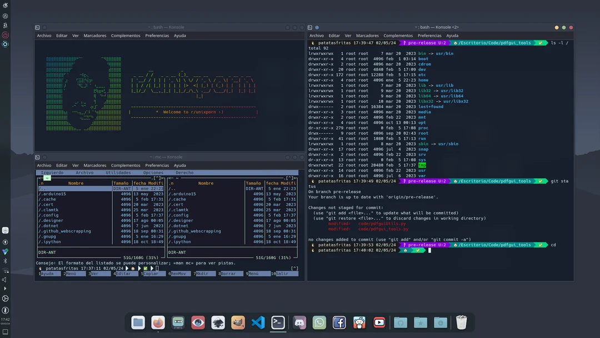600x338 pixels.
Task: Open the Trash icon in the dock
Action: point(461,322)
